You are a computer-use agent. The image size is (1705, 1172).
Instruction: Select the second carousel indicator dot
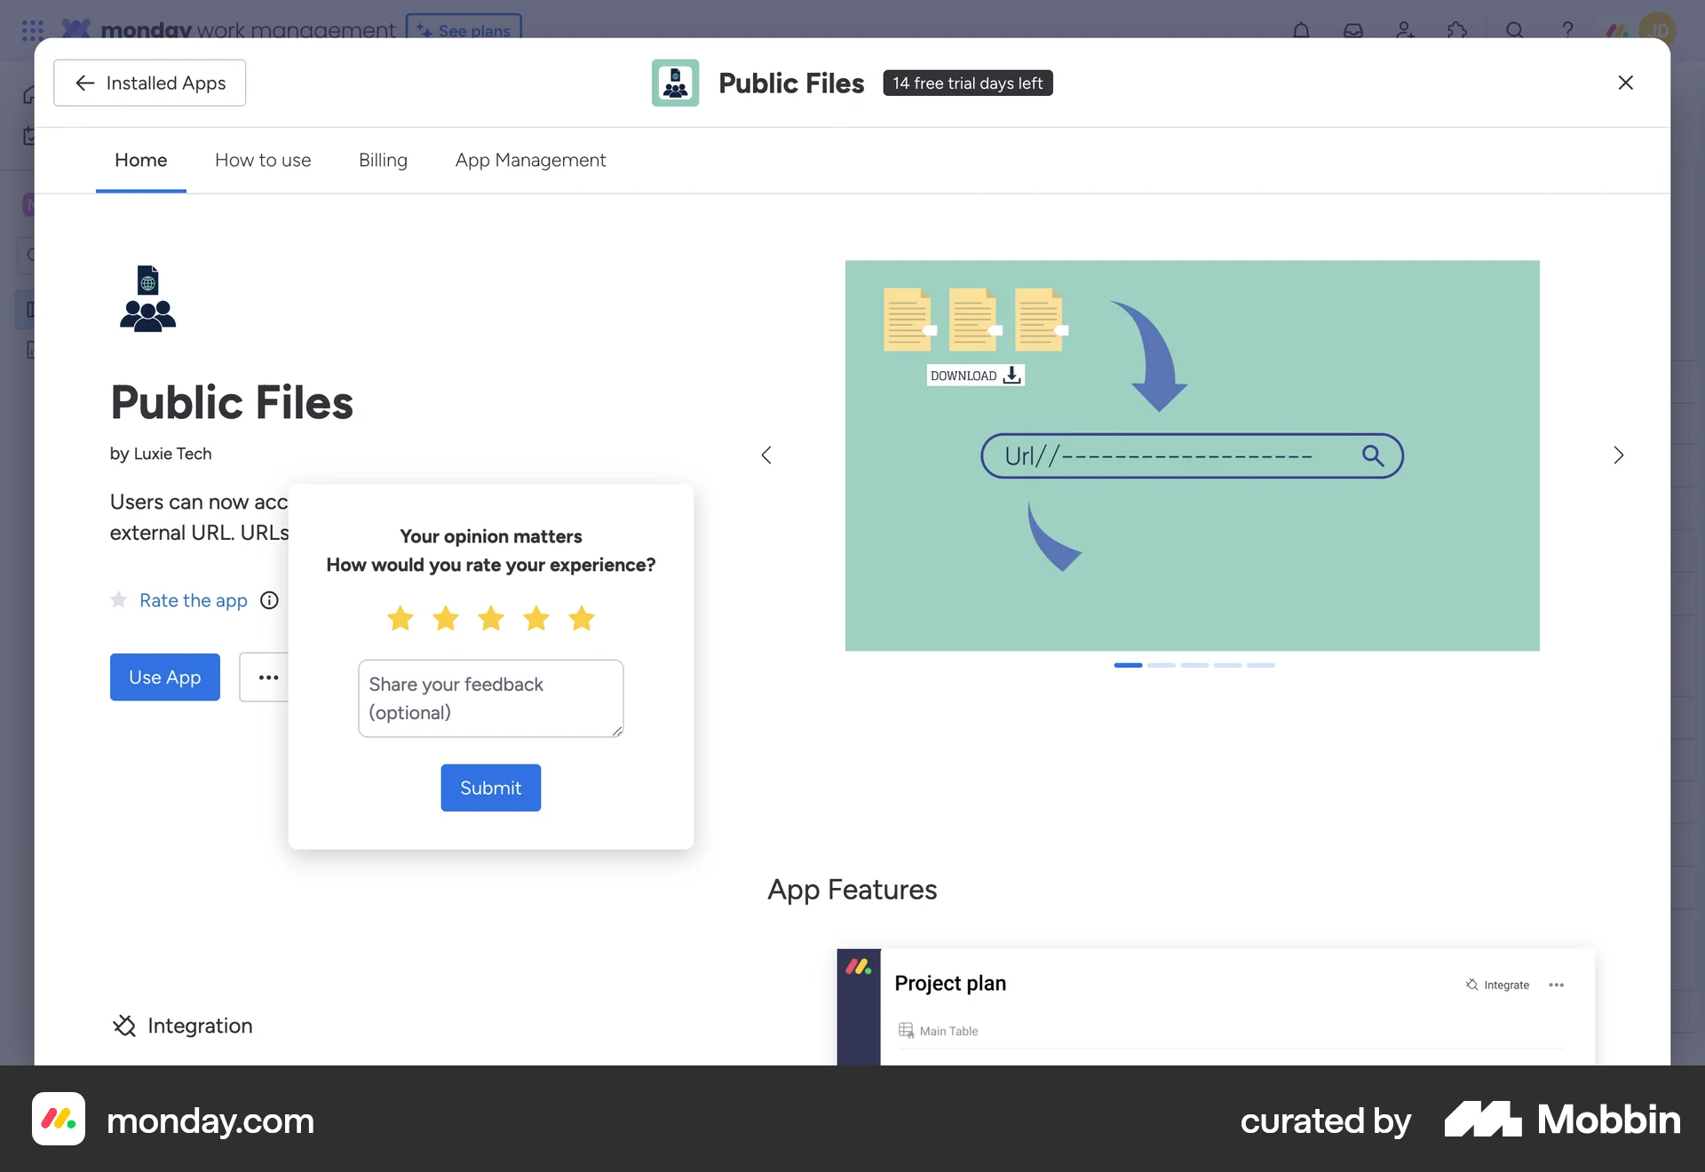(1162, 665)
